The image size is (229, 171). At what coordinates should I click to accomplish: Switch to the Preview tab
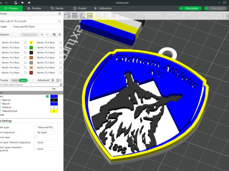(x=34, y=9)
